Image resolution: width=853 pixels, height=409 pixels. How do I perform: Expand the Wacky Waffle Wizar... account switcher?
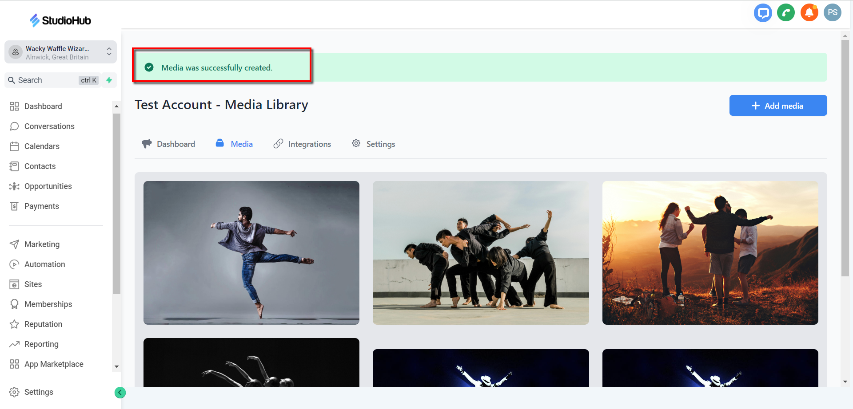tap(60, 52)
